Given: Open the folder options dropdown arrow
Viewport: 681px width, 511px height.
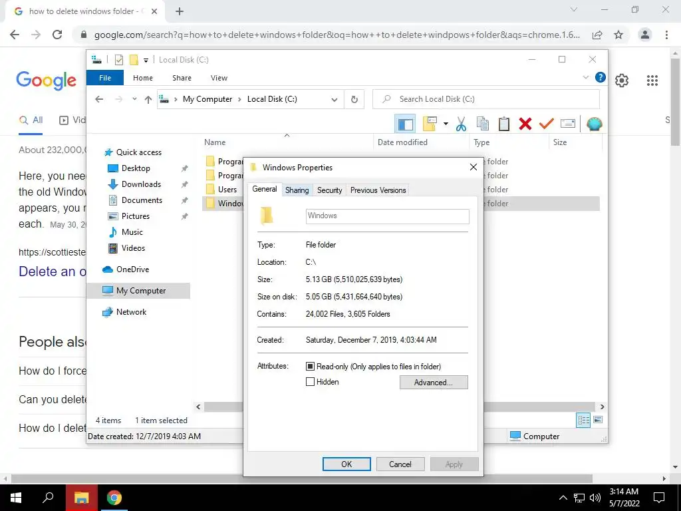Looking at the screenshot, I should click(446, 124).
